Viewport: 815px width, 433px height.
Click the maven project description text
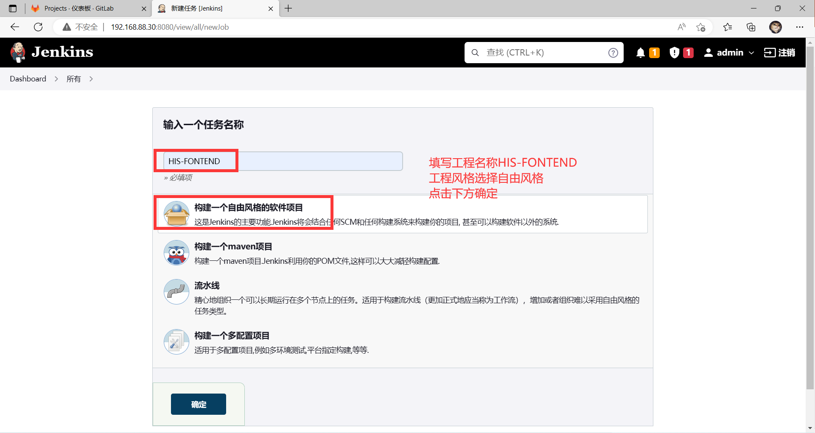(x=317, y=261)
